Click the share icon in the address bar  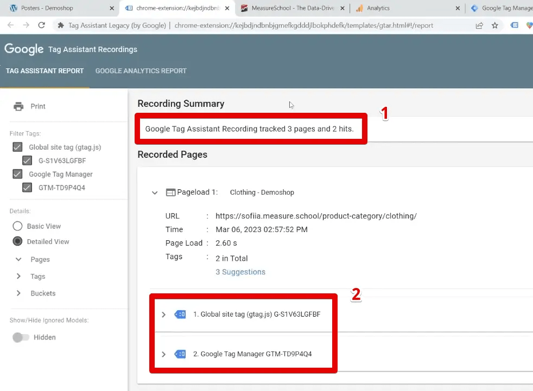[x=479, y=25]
